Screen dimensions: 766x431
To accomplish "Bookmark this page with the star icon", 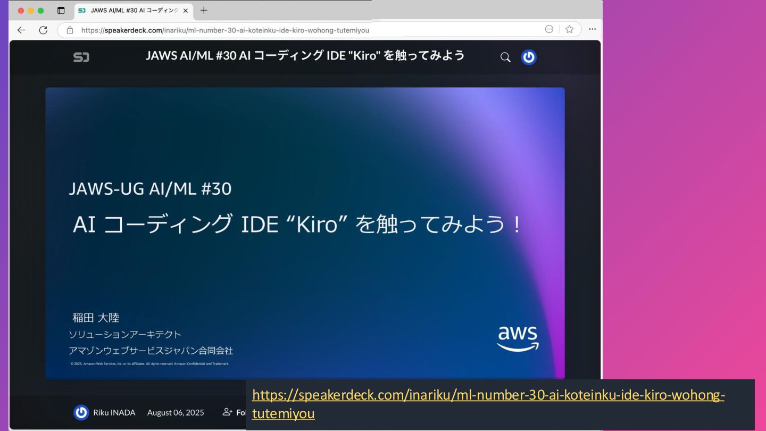I will [569, 29].
